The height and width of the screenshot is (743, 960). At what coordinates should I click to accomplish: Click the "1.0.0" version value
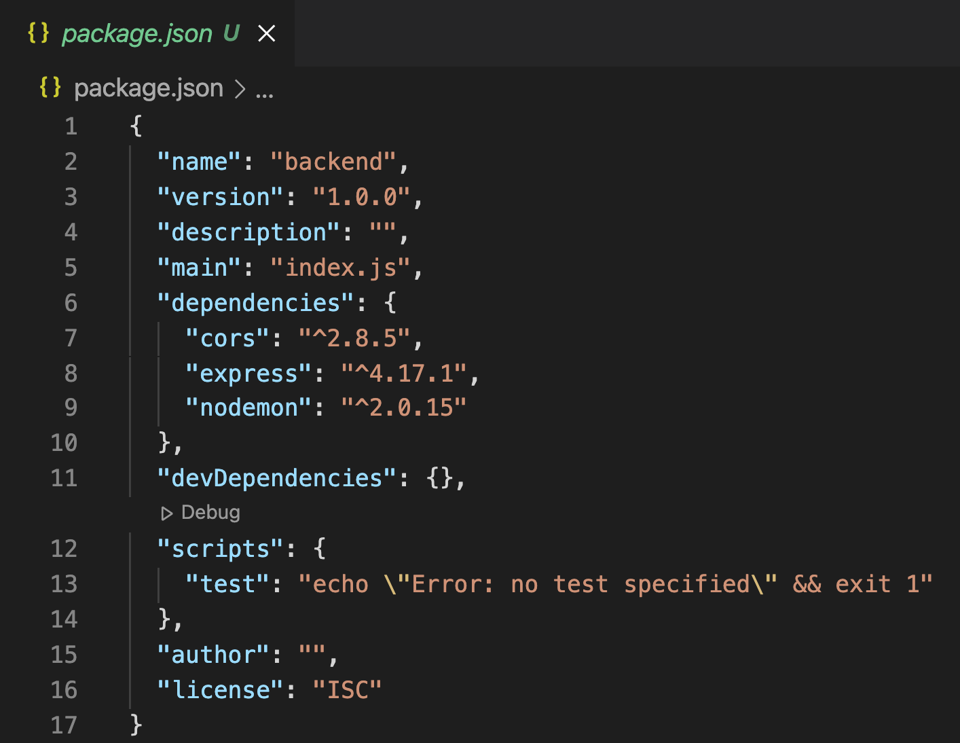pyautogui.click(x=362, y=197)
